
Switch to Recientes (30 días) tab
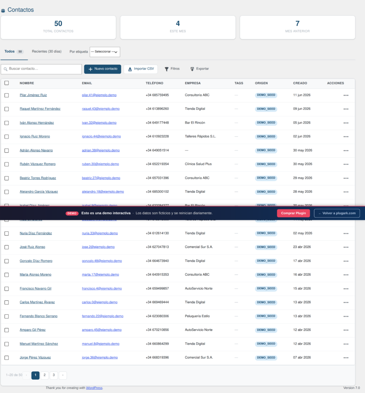click(x=46, y=51)
